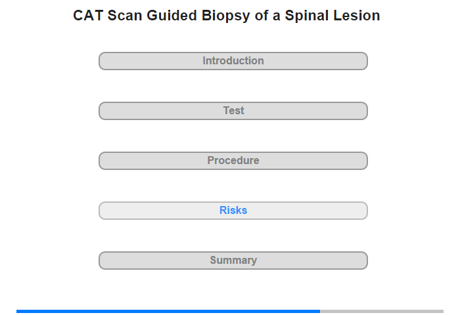Click the word 'Biopsy' in the title
This screenshot has height=315, width=460.
[x=225, y=16]
